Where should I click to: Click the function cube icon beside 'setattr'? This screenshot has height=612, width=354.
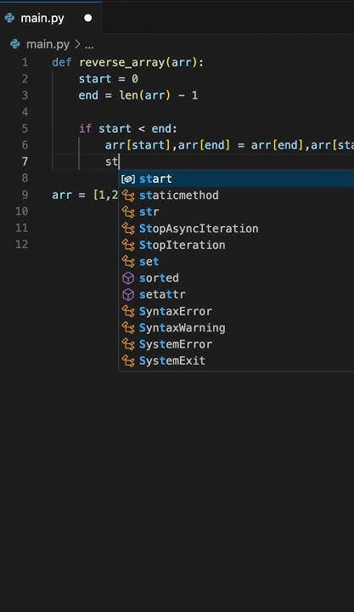[128, 295]
